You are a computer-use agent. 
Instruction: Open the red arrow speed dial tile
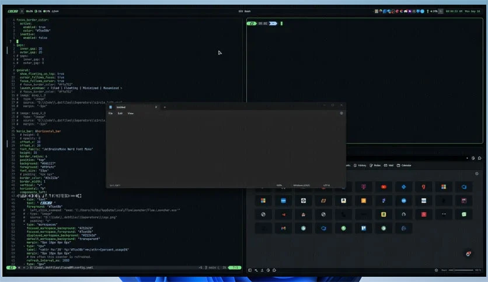click(x=283, y=214)
